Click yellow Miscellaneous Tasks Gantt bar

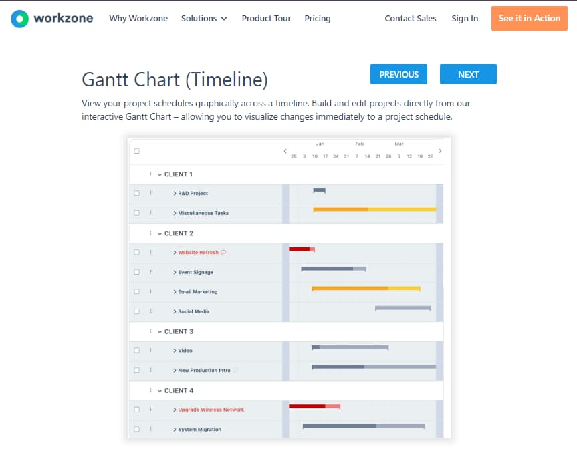click(x=374, y=210)
